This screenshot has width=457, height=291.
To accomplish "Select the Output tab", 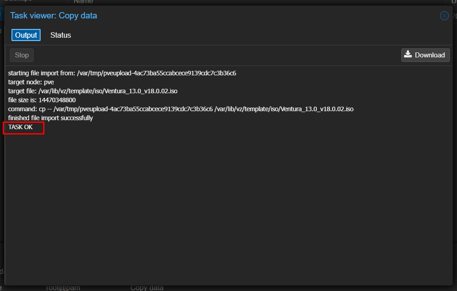I will (26, 35).
